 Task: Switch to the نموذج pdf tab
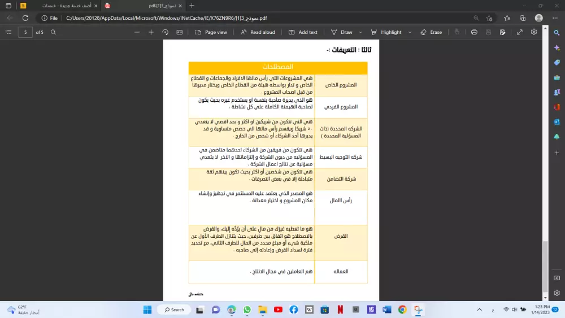coord(143,6)
